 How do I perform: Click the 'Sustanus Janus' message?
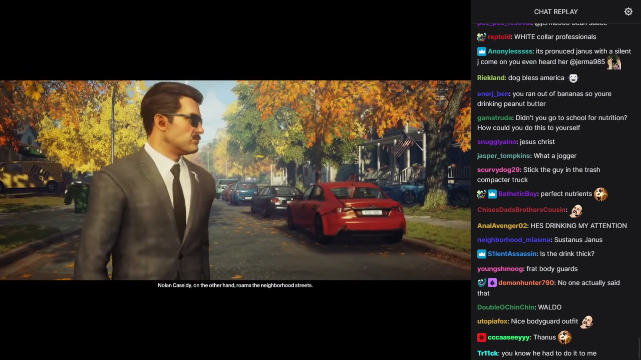point(578,240)
